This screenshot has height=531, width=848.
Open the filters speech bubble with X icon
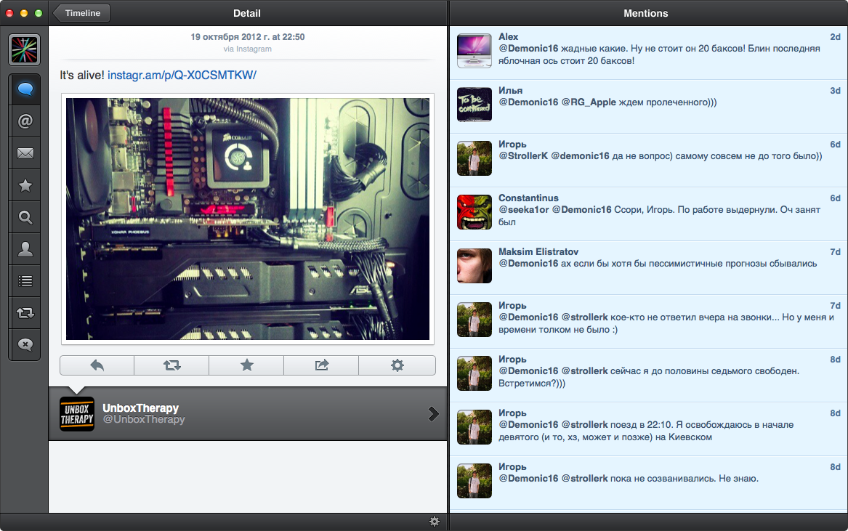pos(25,344)
